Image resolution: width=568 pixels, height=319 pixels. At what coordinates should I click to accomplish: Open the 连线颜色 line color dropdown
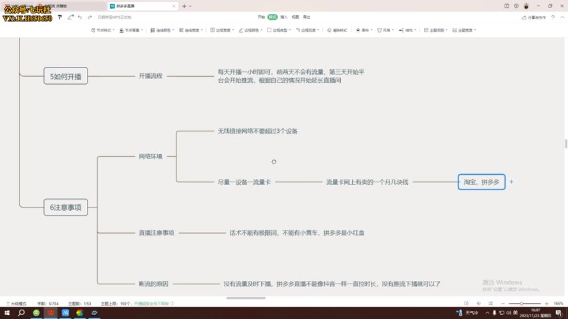[x=163, y=31]
